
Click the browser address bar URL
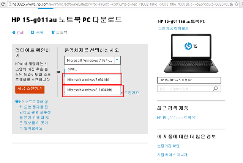click(x=120, y=4)
